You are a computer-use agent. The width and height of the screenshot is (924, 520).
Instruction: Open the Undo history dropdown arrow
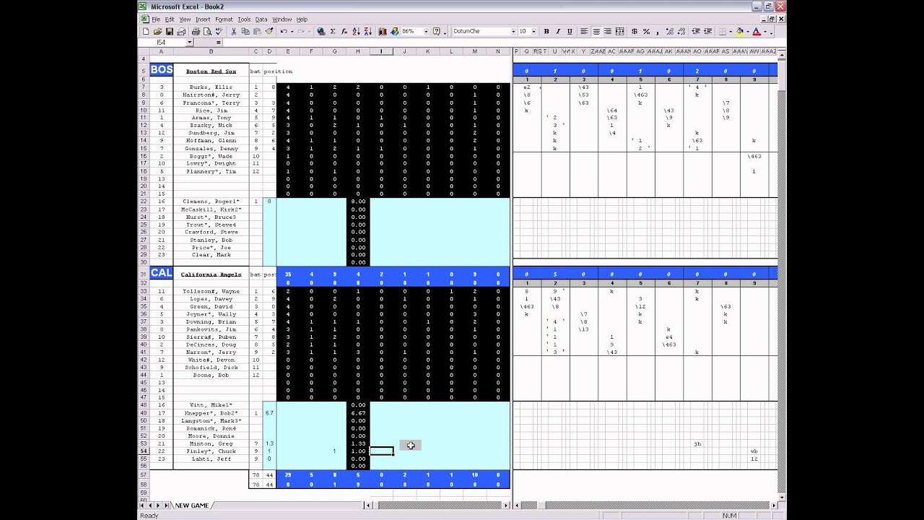[x=292, y=32]
